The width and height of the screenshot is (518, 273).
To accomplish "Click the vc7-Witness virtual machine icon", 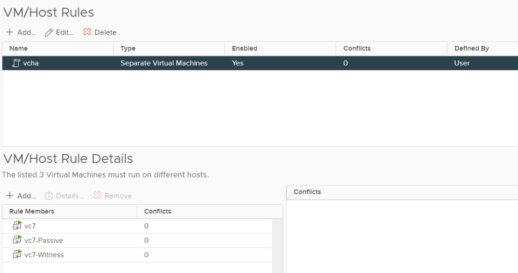I will coord(17,255).
